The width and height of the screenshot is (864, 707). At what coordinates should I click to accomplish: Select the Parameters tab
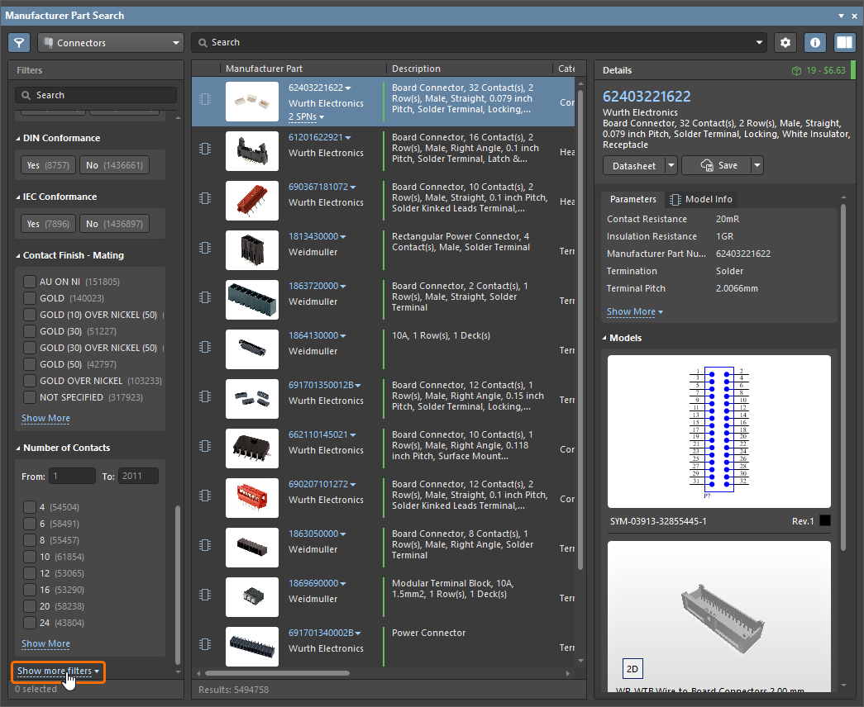click(x=632, y=199)
